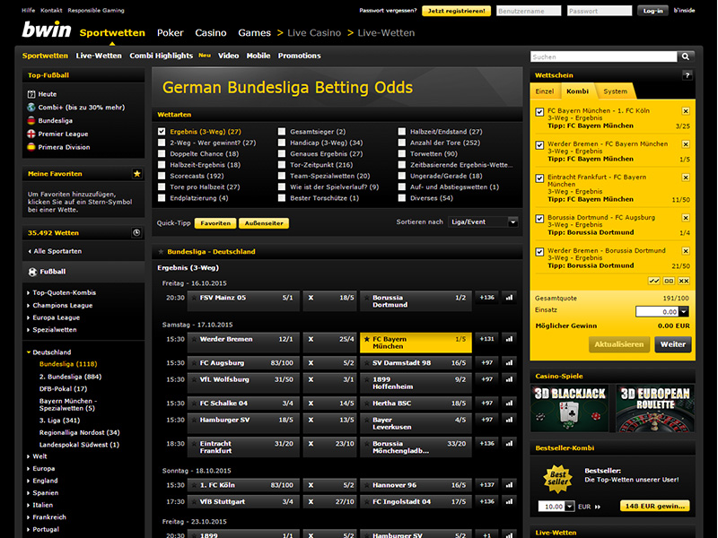Remove the Werder Bremen - FC Bayern München bet

tap(686, 144)
